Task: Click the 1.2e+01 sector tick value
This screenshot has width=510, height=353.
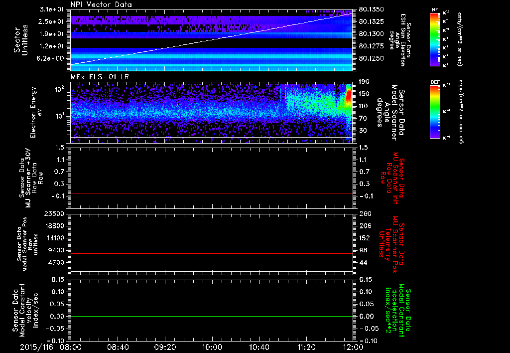Action: click(51, 46)
